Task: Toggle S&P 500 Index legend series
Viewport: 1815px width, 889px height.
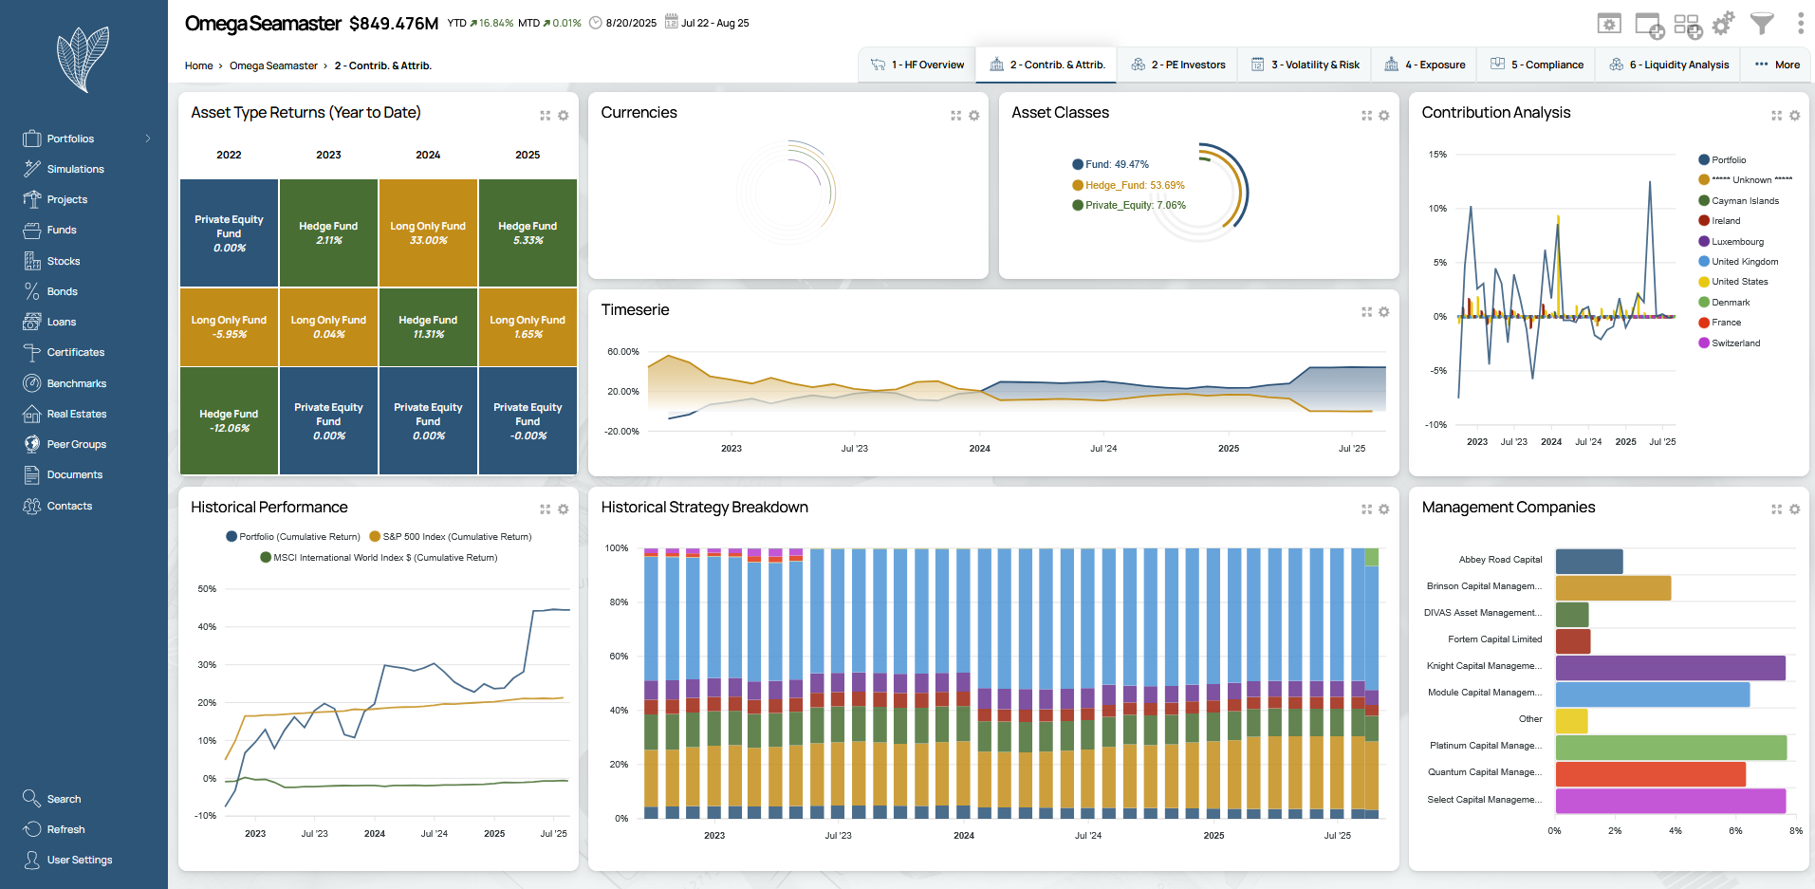Action: pyautogui.click(x=450, y=537)
